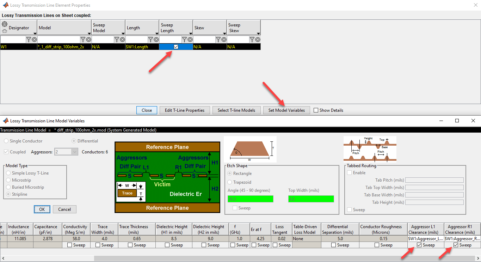The image size is (481, 262).
Task: Confirm with the OK button
Action: click(x=42, y=209)
